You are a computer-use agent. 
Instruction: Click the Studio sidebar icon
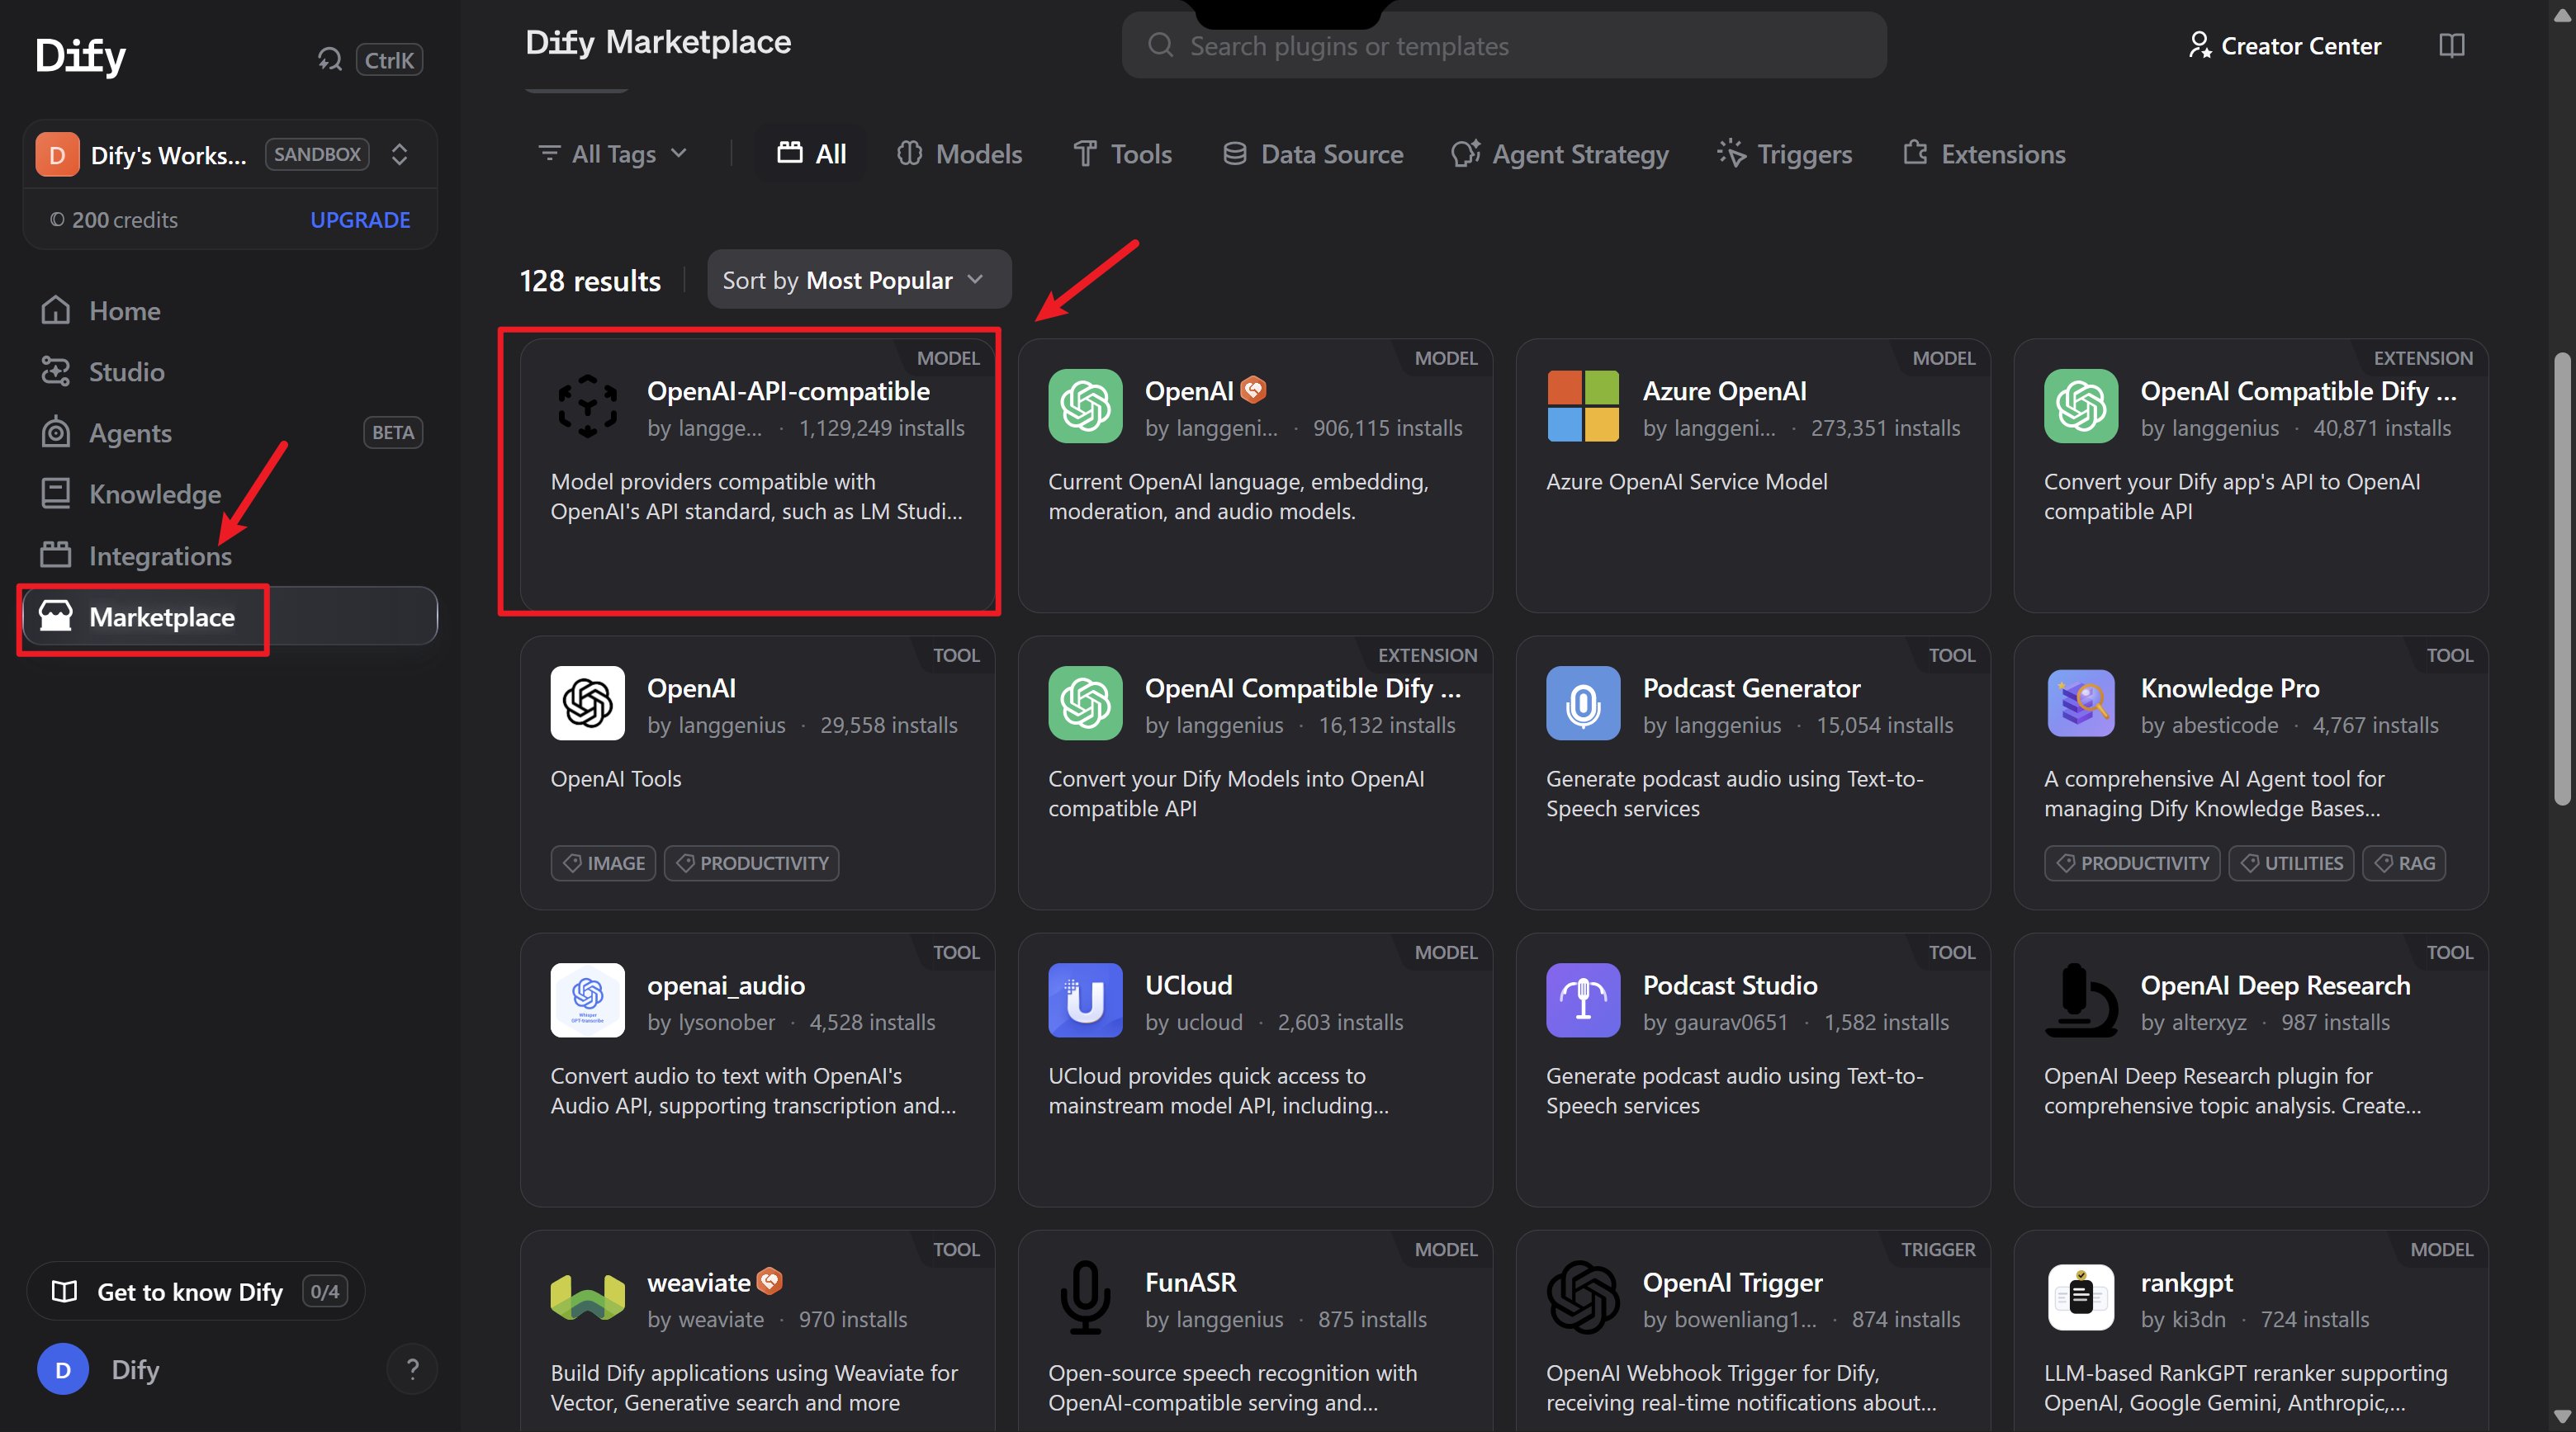coord(56,372)
